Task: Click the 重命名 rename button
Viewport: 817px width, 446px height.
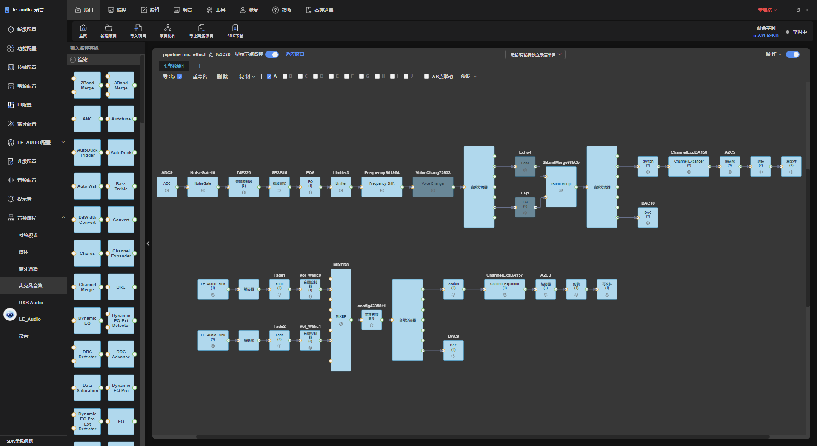Action: click(x=200, y=77)
